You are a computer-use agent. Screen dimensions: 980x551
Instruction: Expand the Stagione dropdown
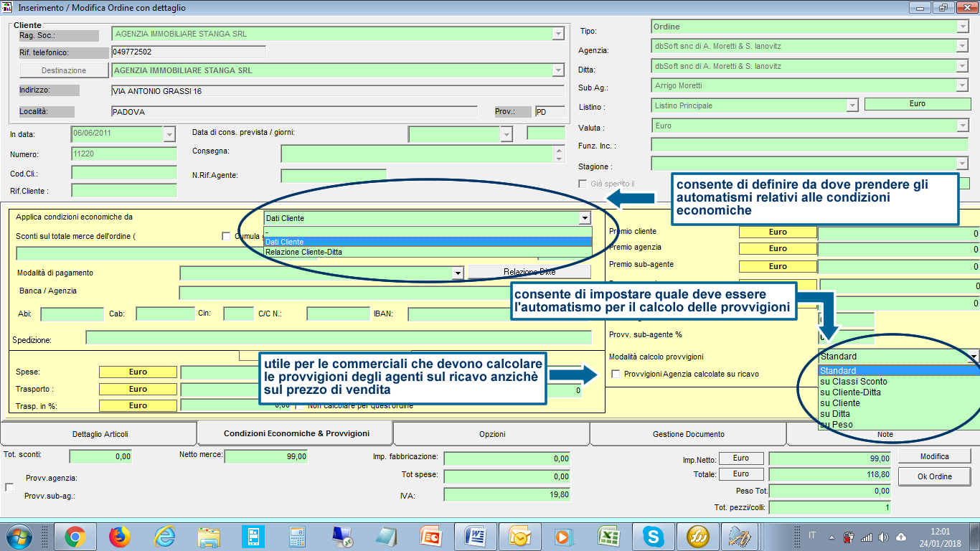[963, 163]
